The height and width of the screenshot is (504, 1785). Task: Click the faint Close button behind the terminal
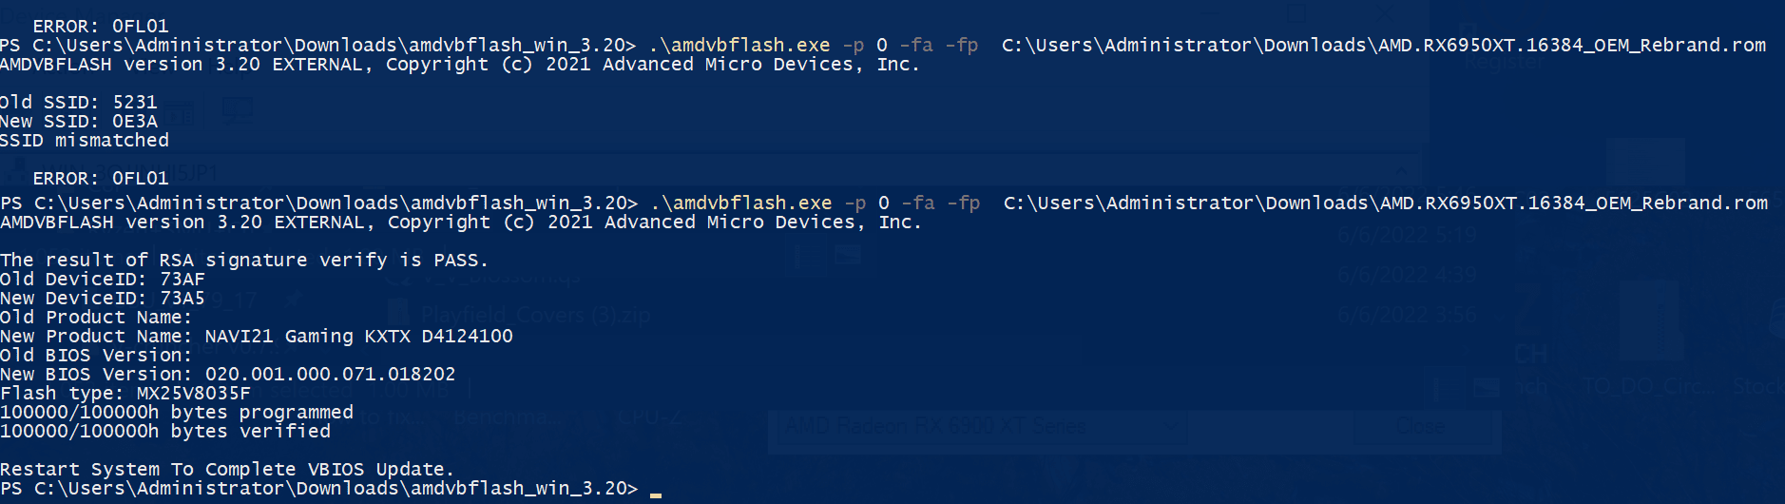pyautogui.click(x=1421, y=427)
